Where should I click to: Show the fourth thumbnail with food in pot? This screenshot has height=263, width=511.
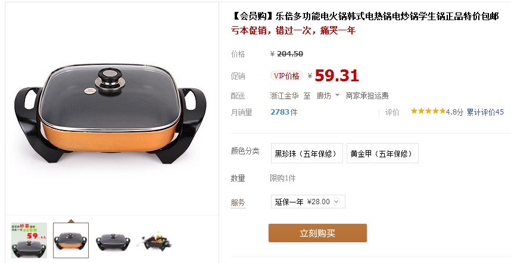coord(154,241)
